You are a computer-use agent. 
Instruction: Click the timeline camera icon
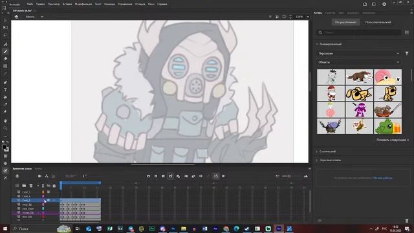click(x=39, y=176)
